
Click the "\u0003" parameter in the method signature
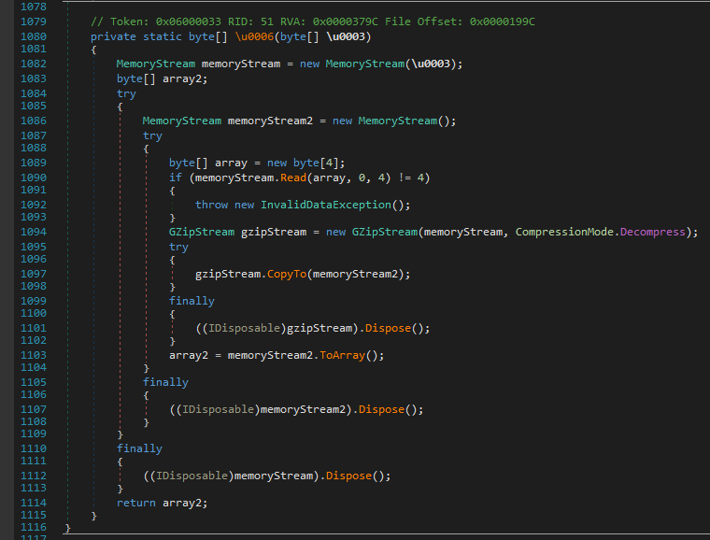pyautogui.click(x=346, y=36)
